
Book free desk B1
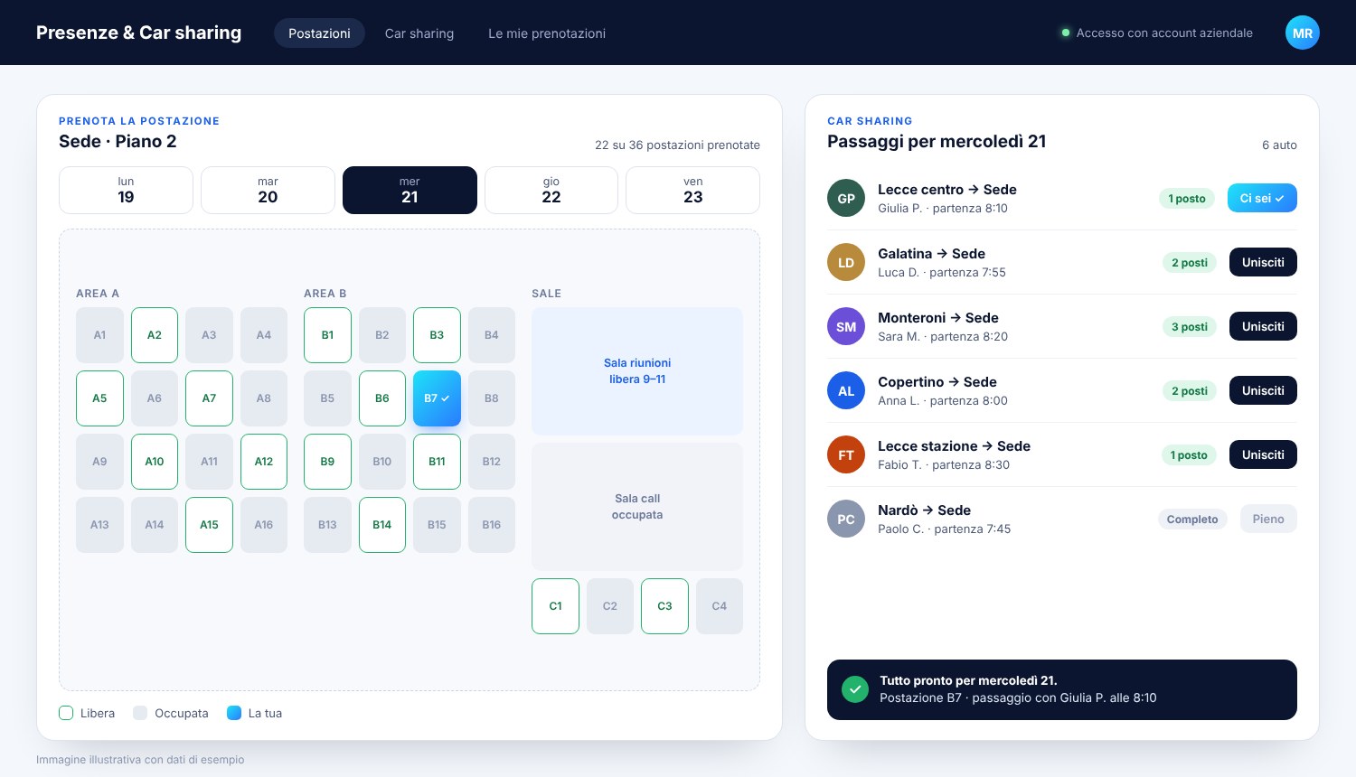[327, 335]
